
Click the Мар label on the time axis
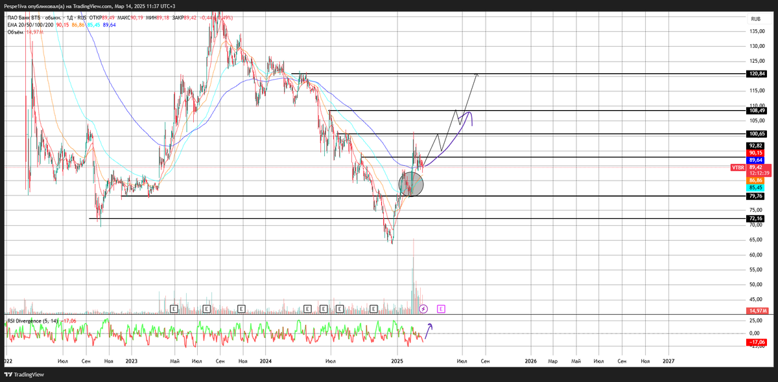(x=552, y=361)
